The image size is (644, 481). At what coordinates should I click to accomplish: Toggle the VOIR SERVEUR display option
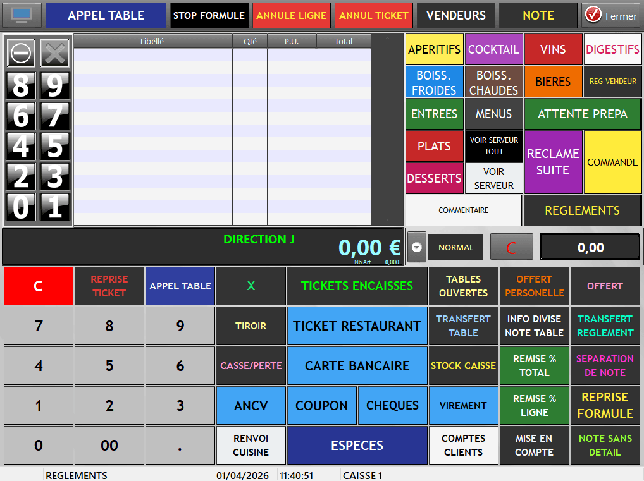coord(493,178)
